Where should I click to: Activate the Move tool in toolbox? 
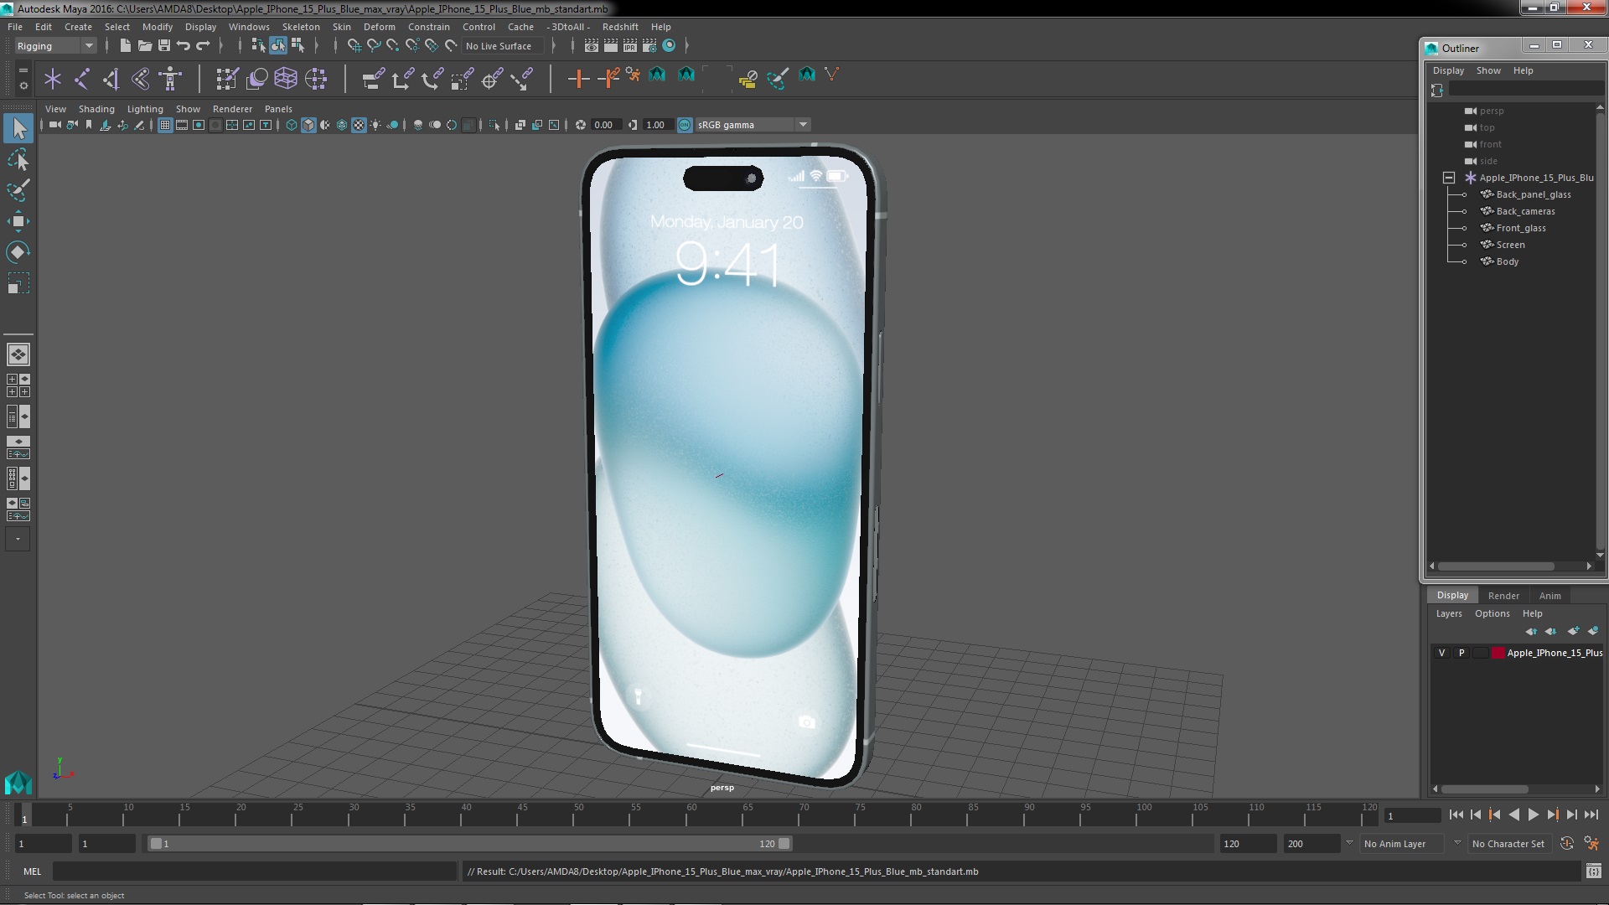pos(18,221)
